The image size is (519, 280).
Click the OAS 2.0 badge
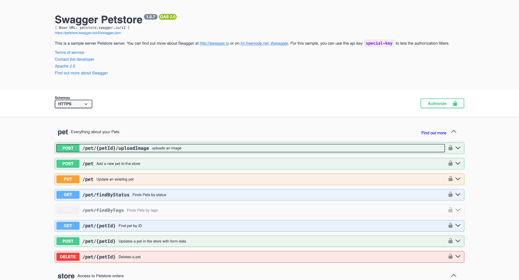pos(168,17)
